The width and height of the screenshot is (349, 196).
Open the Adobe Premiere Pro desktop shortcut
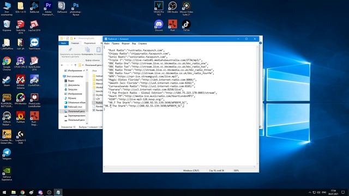pyautogui.click(x=48, y=9)
